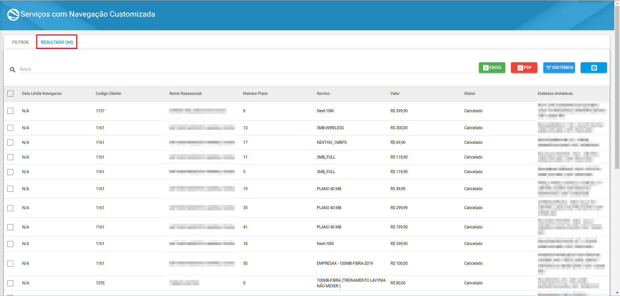The height and width of the screenshot is (296, 620).
Task: Click the scrollbar down arrow
Action: tap(617, 293)
